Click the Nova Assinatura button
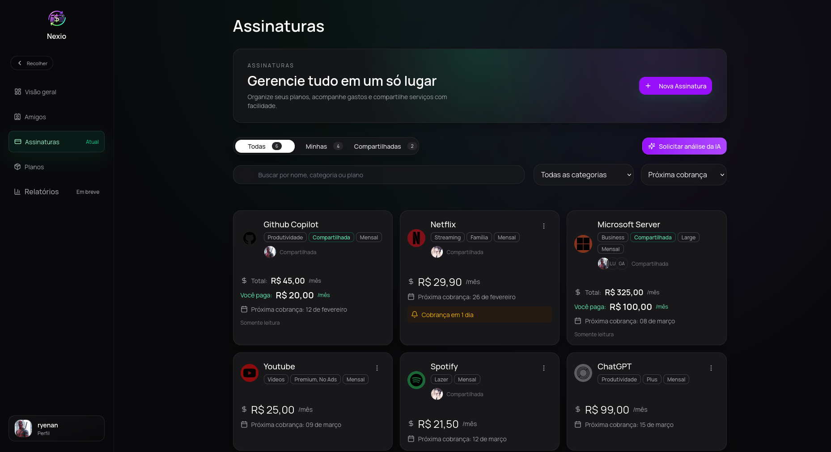Screen dimensions: 831x452 [675, 86]
